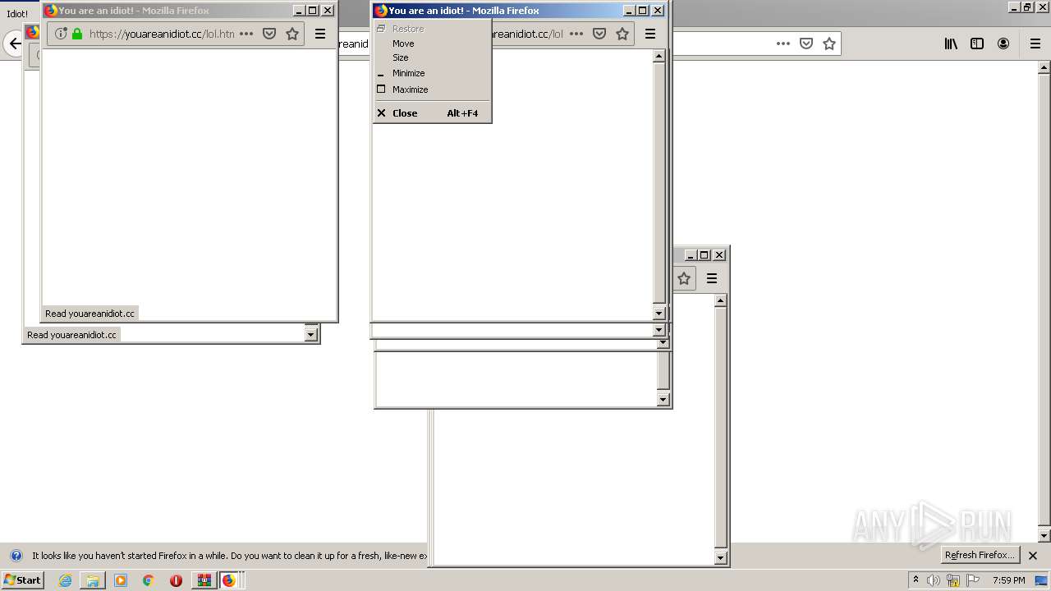This screenshot has width=1051, height=591.
Task: Toggle the sidebar icon in main Firefox toolbar
Action: 977,44
